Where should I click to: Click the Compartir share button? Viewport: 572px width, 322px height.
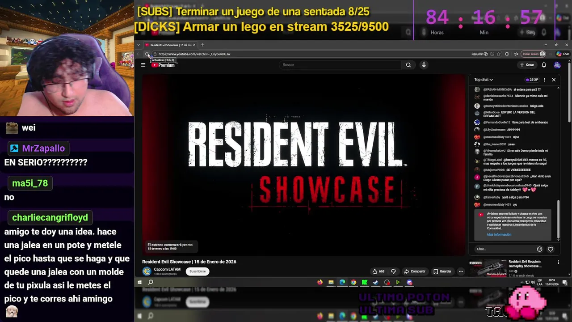click(415, 271)
